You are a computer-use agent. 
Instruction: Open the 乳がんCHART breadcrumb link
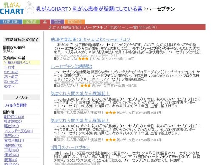coord(52,9)
